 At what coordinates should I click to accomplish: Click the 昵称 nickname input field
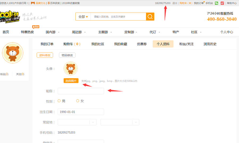click(81, 91)
